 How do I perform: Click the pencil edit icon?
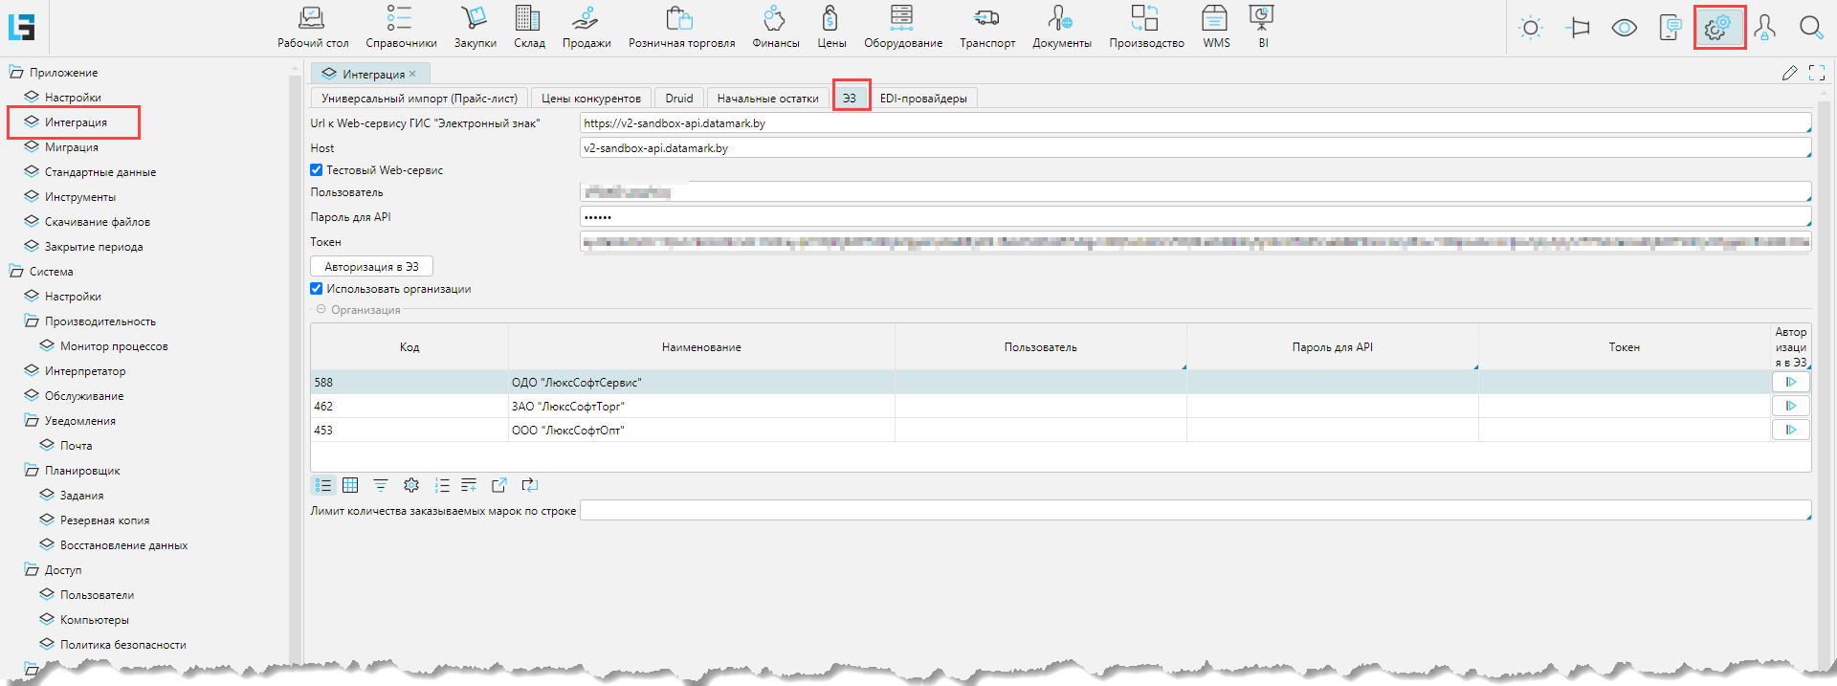click(x=1789, y=73)
